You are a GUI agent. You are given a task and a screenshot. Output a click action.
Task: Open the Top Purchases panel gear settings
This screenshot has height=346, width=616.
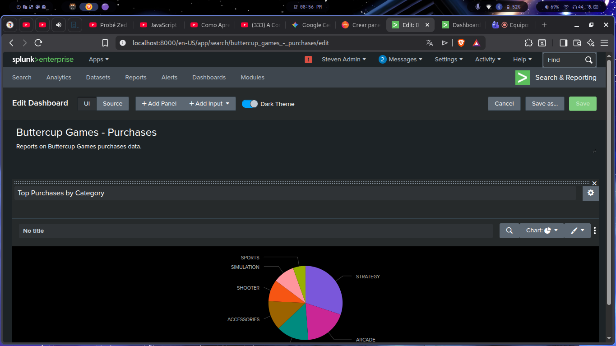pyautogui.click(x=590, y=193)
